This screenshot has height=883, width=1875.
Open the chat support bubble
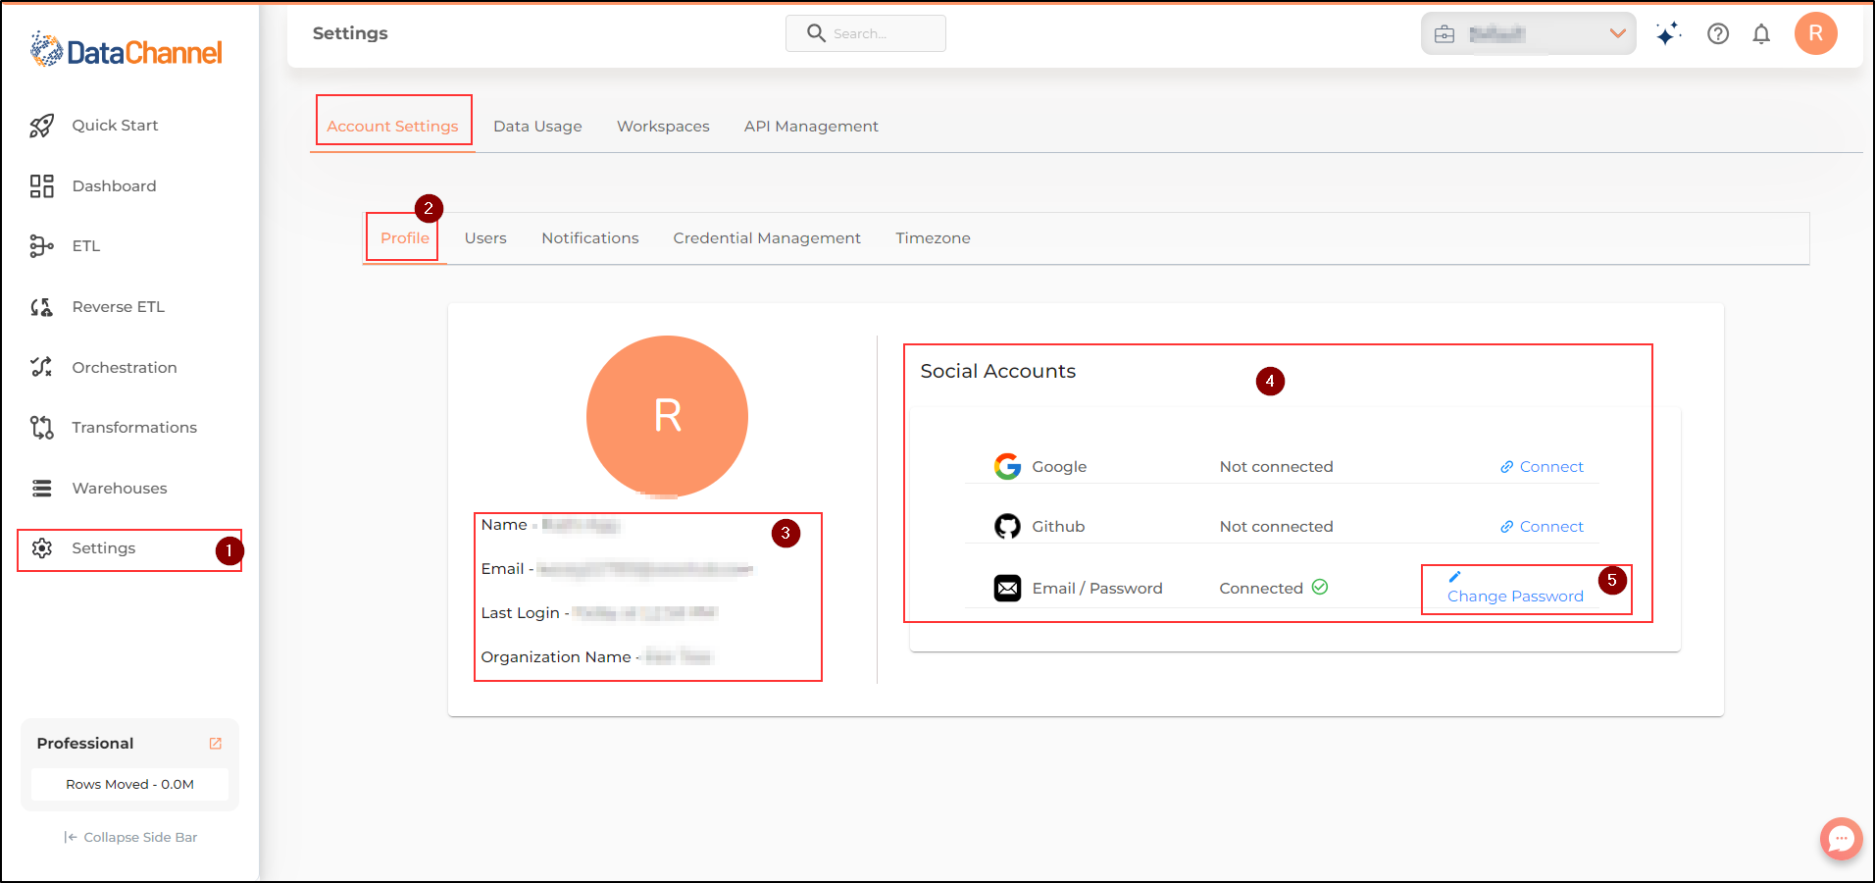coord(1841,839)
